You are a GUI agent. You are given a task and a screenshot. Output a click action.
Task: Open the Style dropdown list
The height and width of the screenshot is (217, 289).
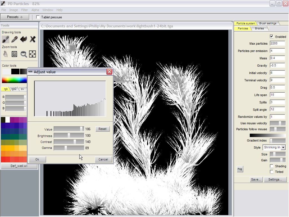click(x=283, y=147)
